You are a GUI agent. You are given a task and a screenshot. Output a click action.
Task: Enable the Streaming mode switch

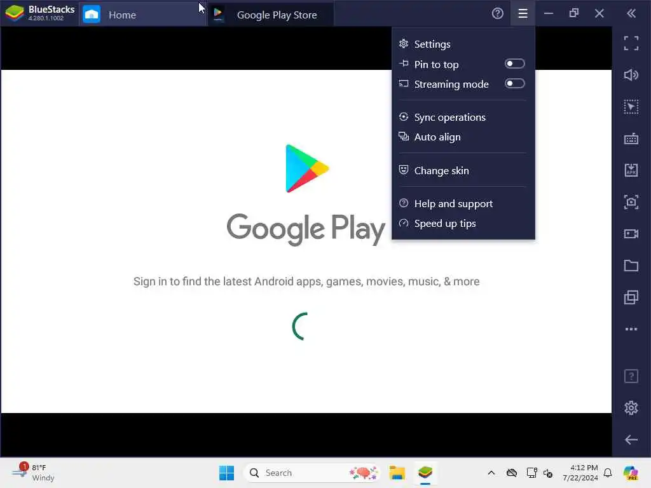click(514, 84)
